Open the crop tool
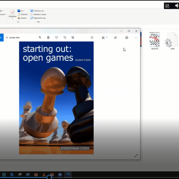This screenshot has width=179, height=179. [73, 38]
